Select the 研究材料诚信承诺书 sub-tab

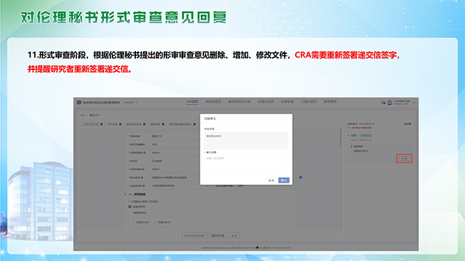coord(182,125)
